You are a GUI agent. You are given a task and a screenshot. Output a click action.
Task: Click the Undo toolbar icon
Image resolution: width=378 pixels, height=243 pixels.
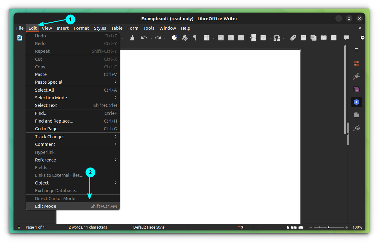coord(144,37)
